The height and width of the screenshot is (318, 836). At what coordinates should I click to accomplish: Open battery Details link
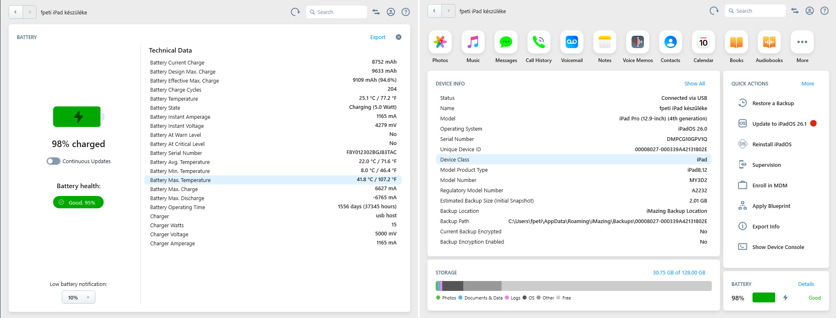click(x=806, y=284)
